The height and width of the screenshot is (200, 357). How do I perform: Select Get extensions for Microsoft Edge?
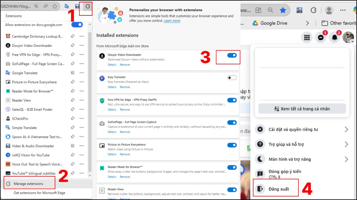pyautogui.click(x=39, y=193)
